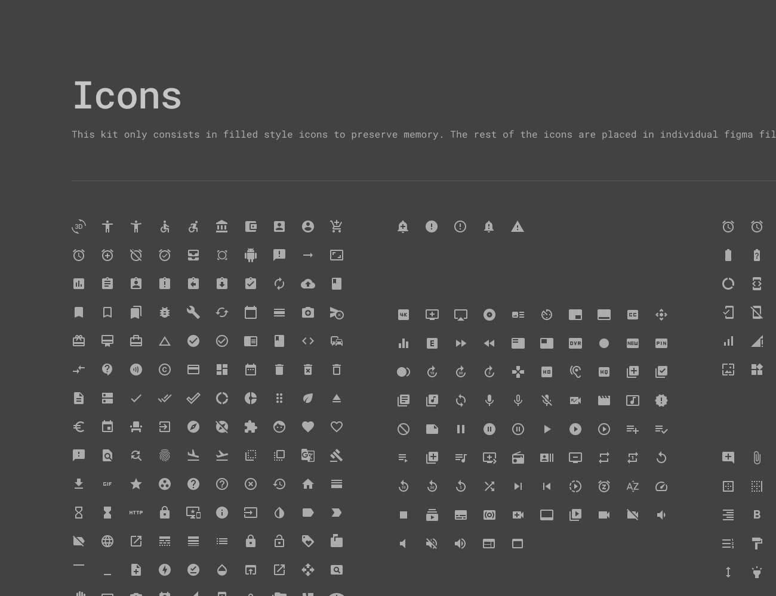
Task: Click the gamepad directional icon
Action: pyautogui.click(x=518, y=372)
